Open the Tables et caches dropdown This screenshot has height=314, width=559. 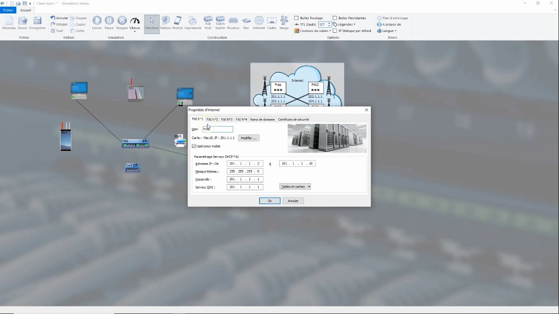[x=295, y=187]
